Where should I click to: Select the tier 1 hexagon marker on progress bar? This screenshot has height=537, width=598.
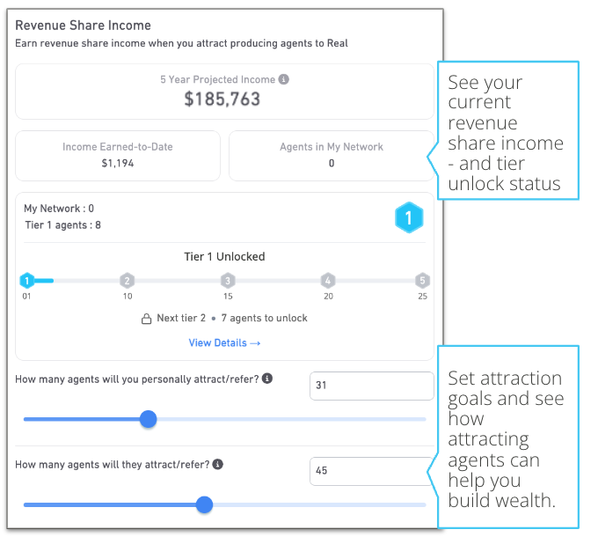(x=27, y=281)
